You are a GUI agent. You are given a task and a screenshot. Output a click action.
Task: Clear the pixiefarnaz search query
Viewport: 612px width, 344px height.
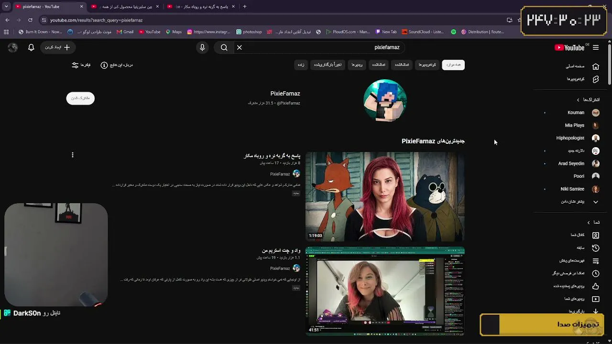coord(240,47)
